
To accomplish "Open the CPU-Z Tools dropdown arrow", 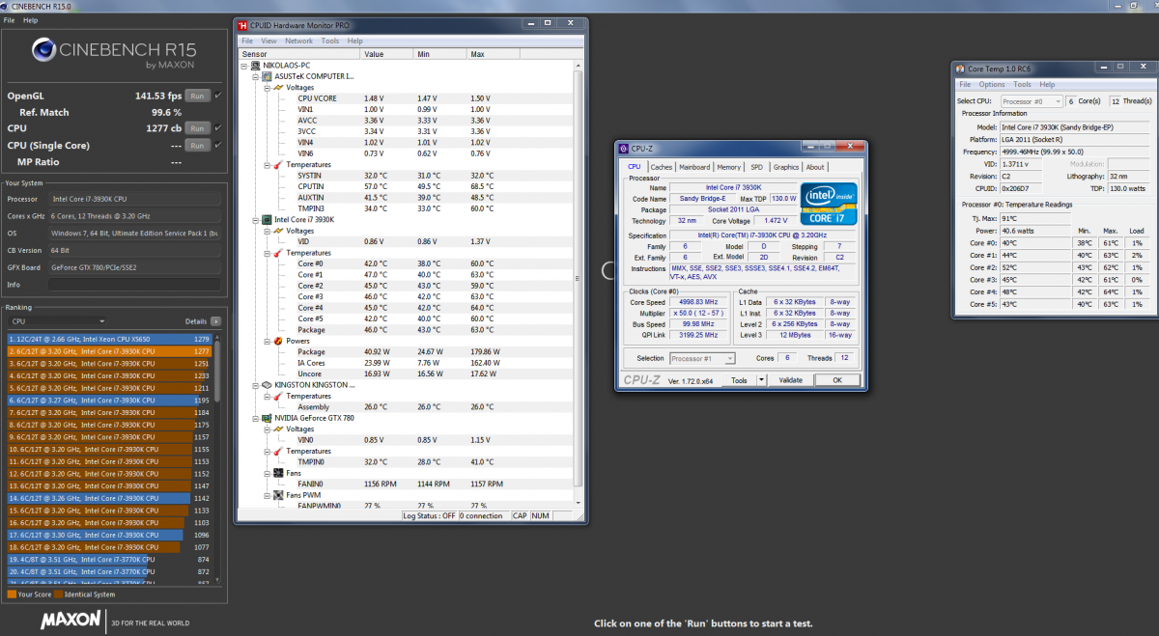I will 761,380.
